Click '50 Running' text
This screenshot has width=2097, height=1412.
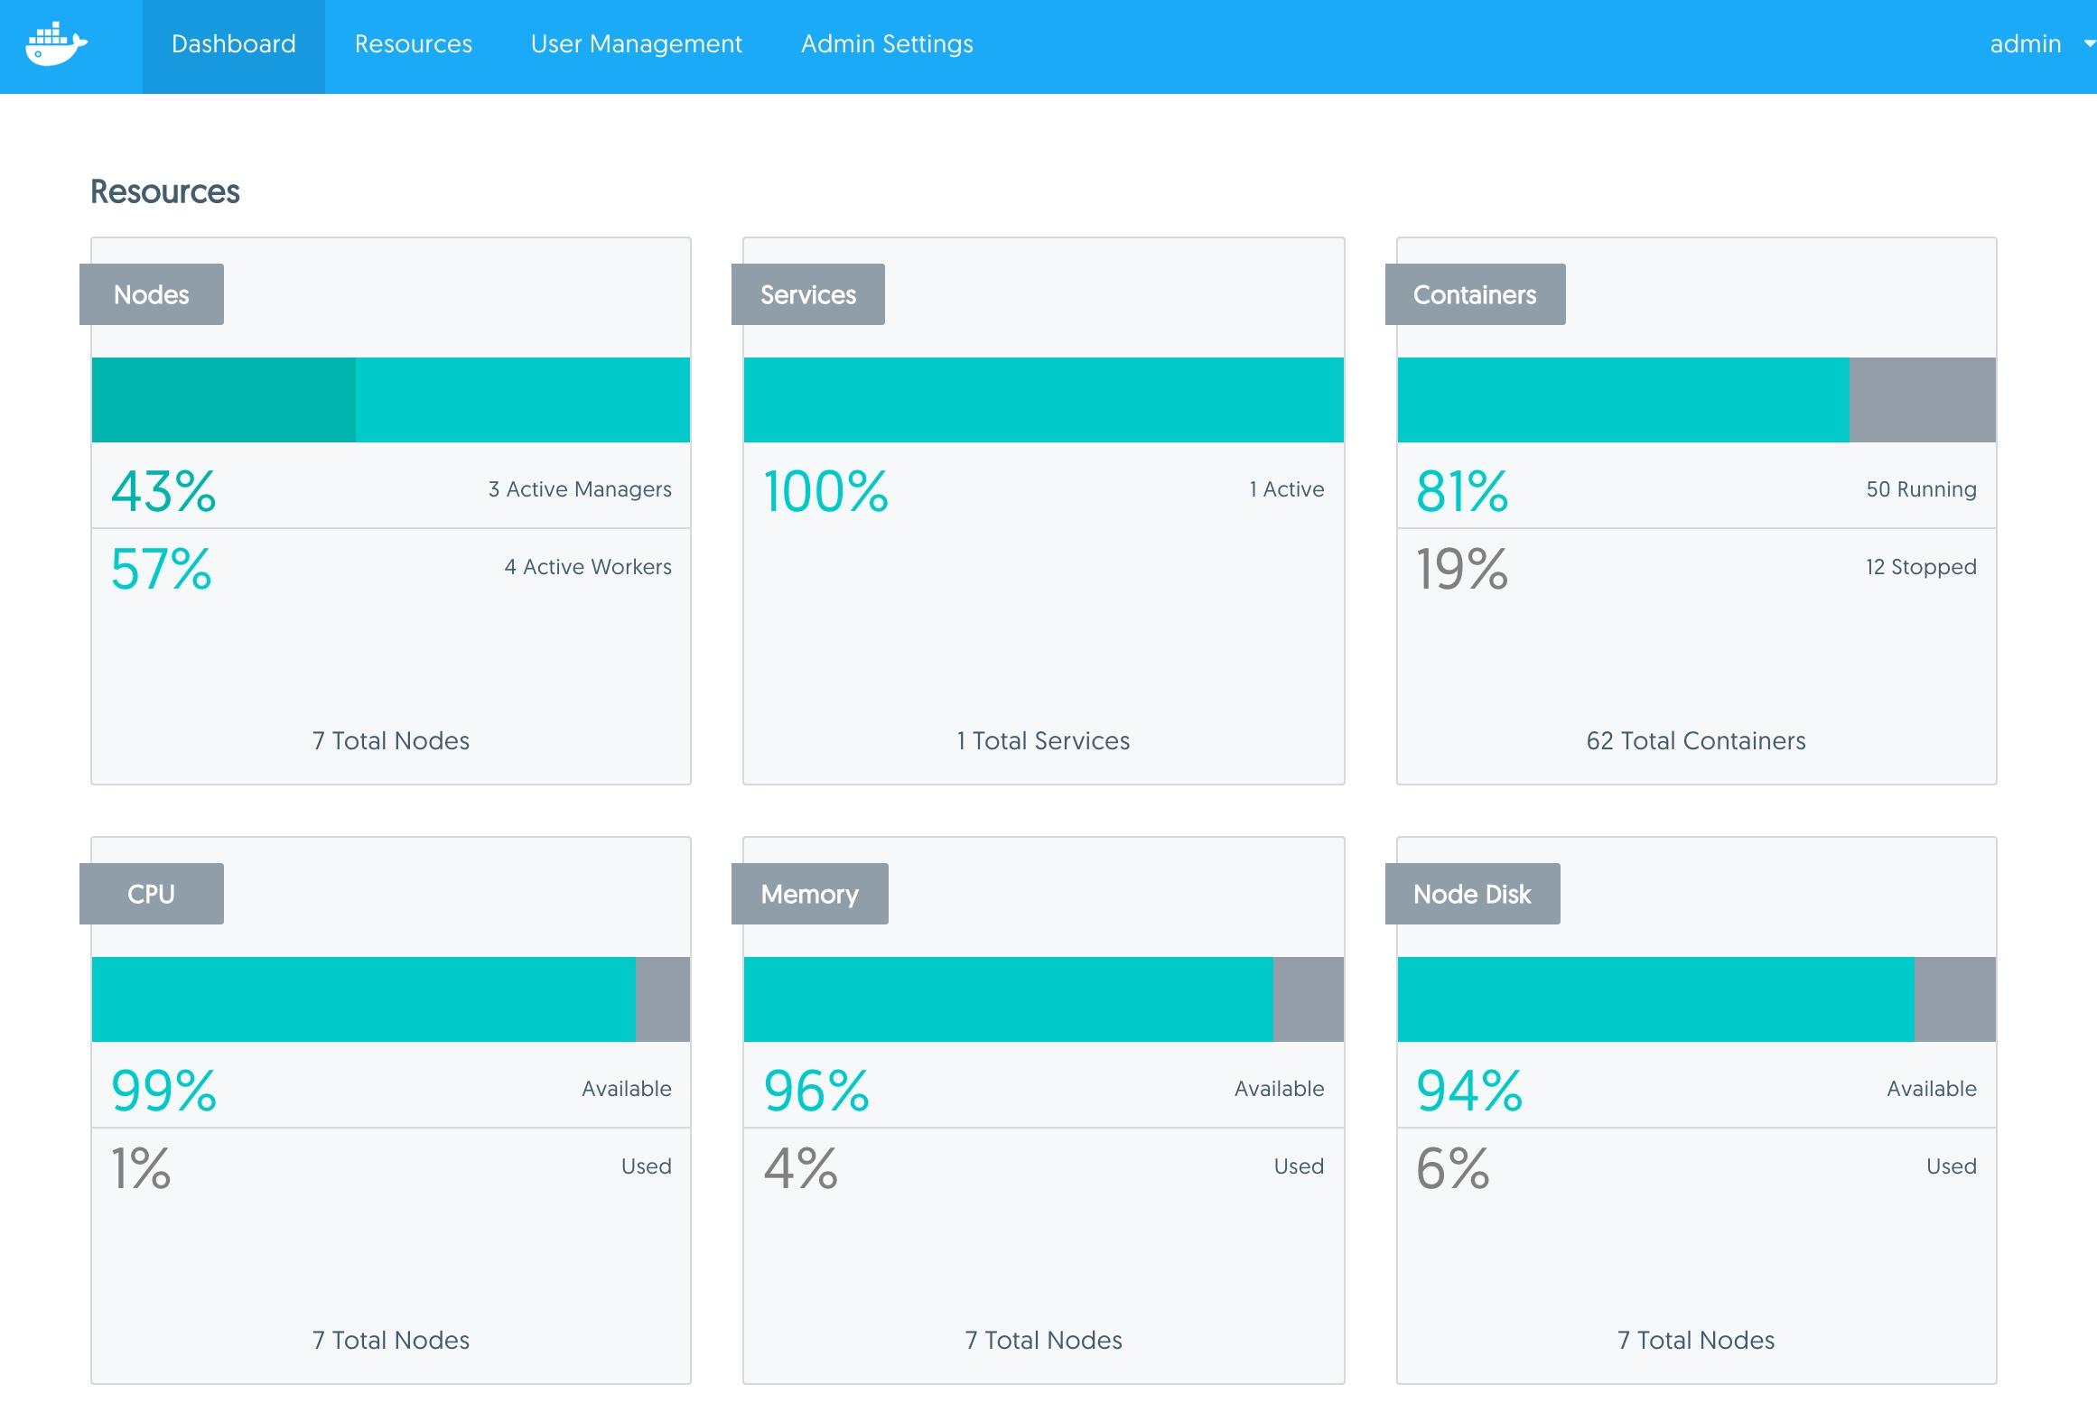click(x=1922, y=489)
